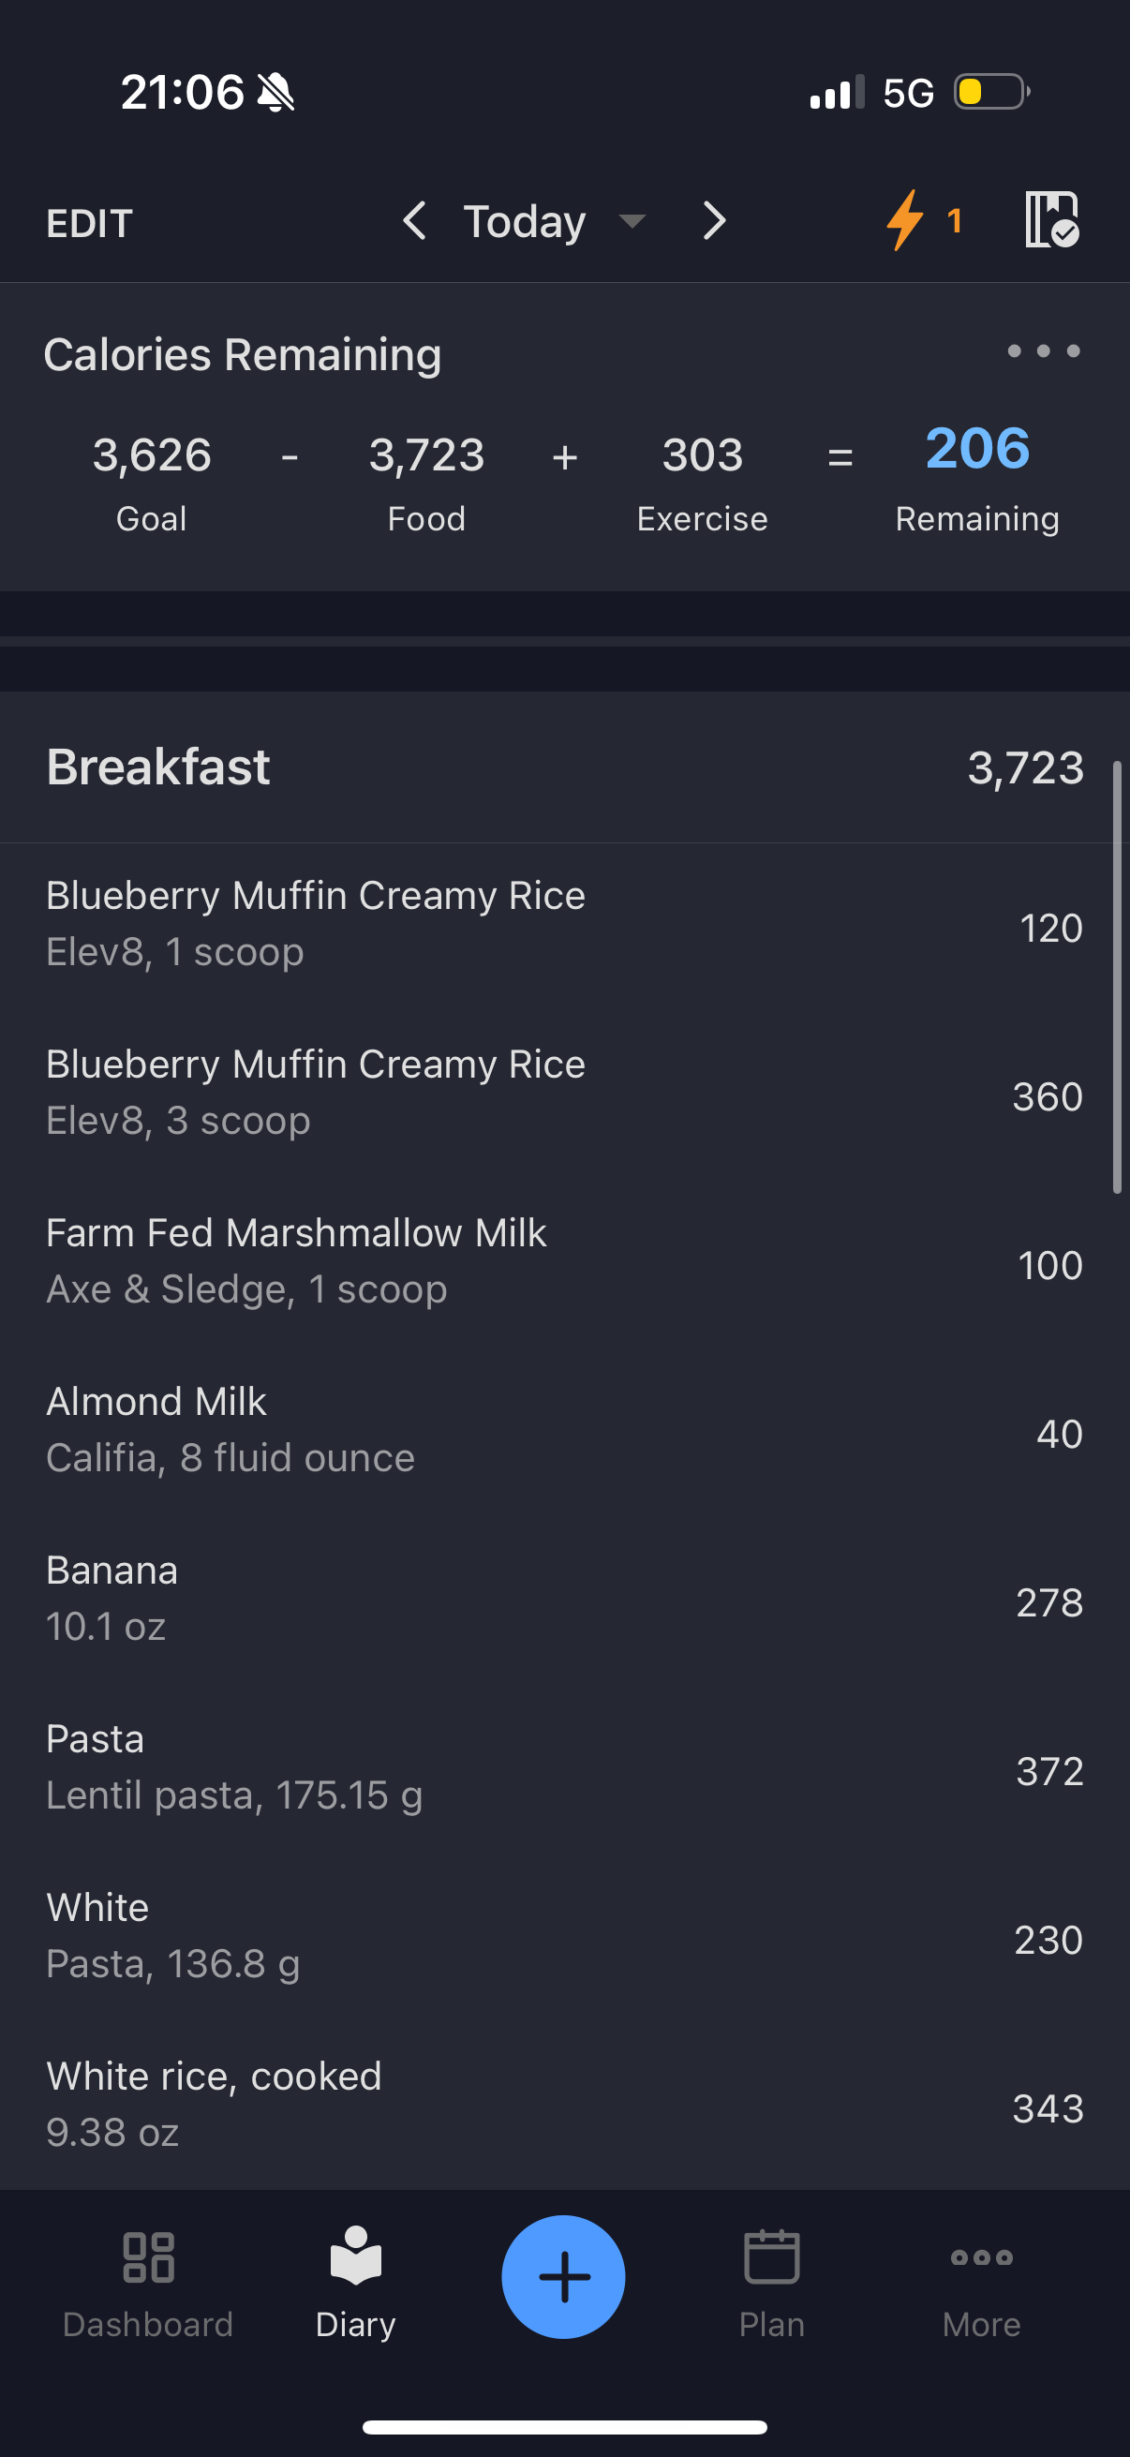Screen dimensions: 1130x2457
Task: Tap the blue plus add button
Action: [x=563, y=2276]
